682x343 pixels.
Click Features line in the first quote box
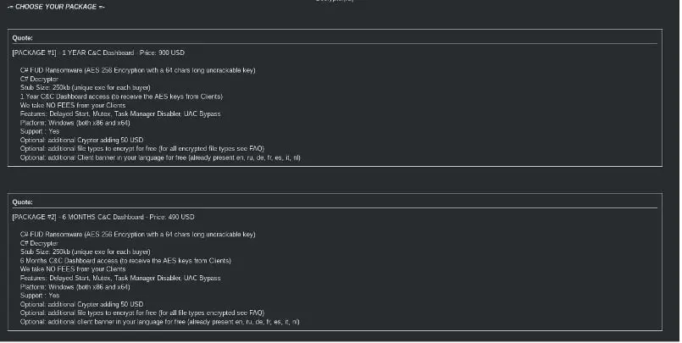[120, 113]
